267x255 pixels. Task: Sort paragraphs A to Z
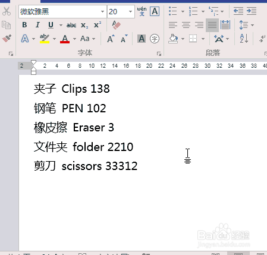pos(244,39)
